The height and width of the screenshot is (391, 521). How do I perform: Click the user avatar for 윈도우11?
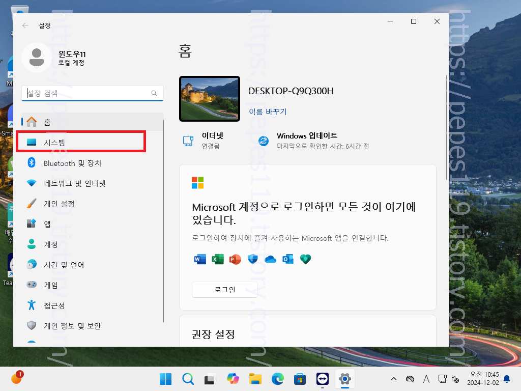(37, 57)
